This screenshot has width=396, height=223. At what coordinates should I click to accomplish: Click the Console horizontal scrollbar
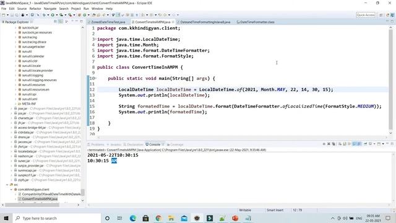(239, 205)
